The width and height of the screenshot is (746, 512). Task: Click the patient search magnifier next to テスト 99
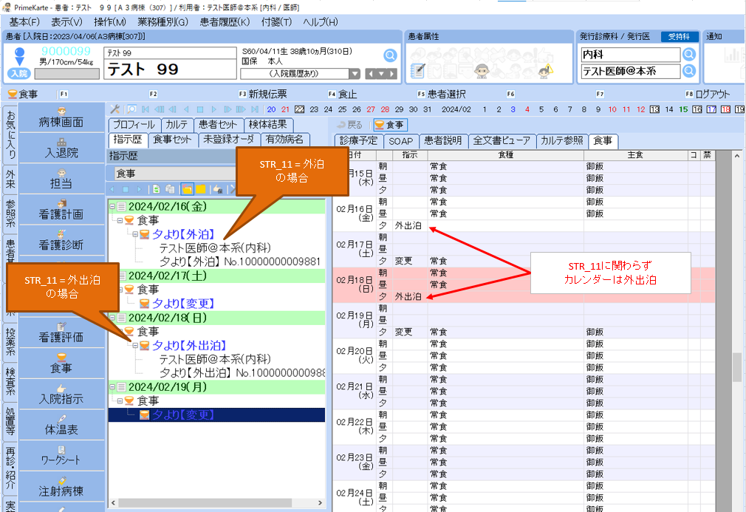[390, 55]
